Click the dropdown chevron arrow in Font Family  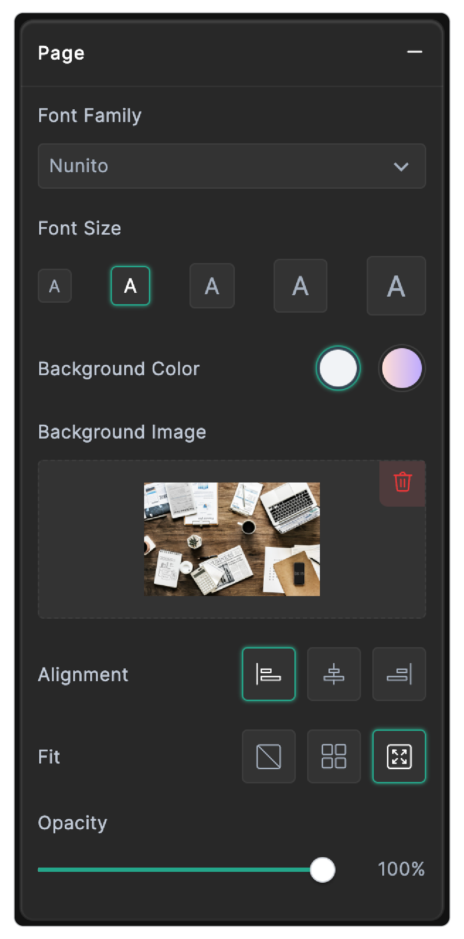click(x=401, y=167)
